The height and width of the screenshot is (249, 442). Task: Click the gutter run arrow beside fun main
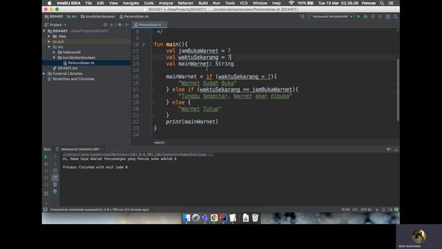[144, 44]
